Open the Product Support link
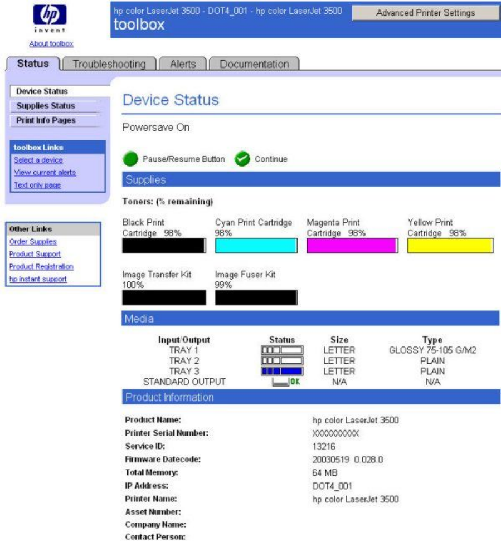Image resolution: width=501 pixels, height=542 pixels. (x=35, y=254)
